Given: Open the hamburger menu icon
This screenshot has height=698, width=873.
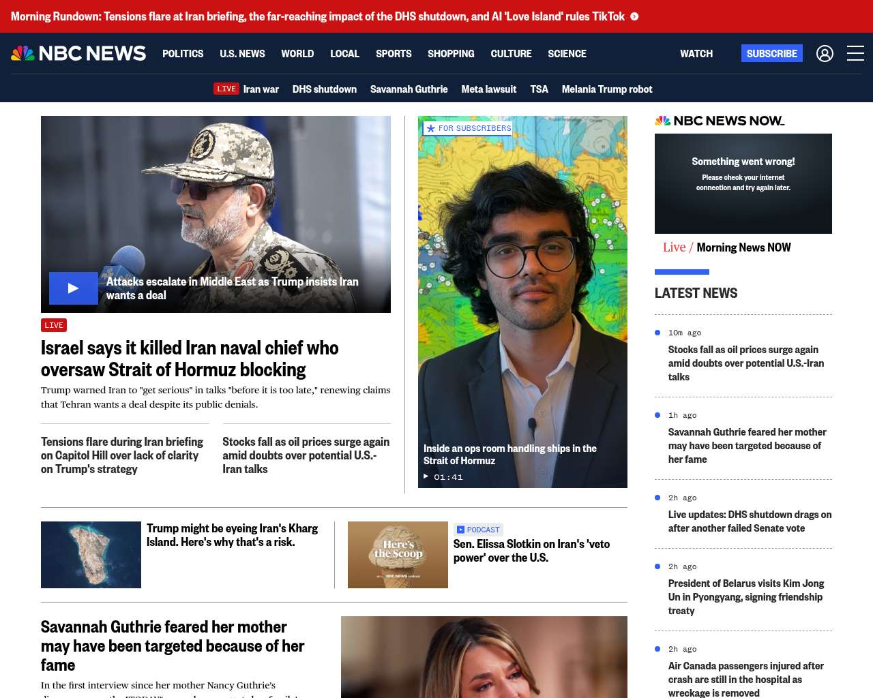Looking at the screenshot, I should pyautogui.click(x=855, y=53).
